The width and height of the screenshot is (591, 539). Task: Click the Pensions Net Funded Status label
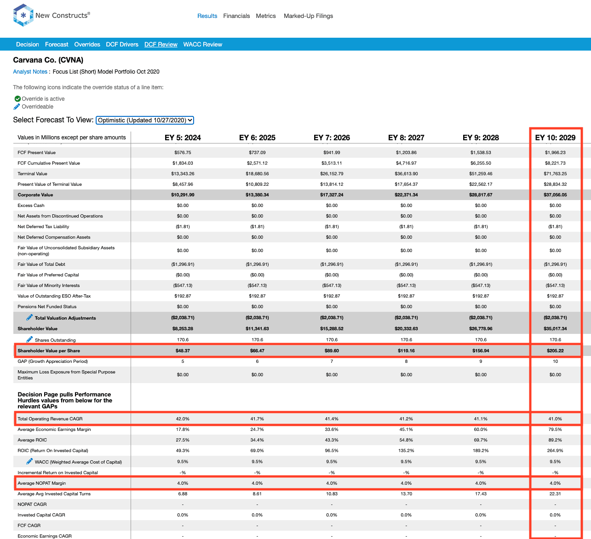pyautogui.click(x=47, y=306)
